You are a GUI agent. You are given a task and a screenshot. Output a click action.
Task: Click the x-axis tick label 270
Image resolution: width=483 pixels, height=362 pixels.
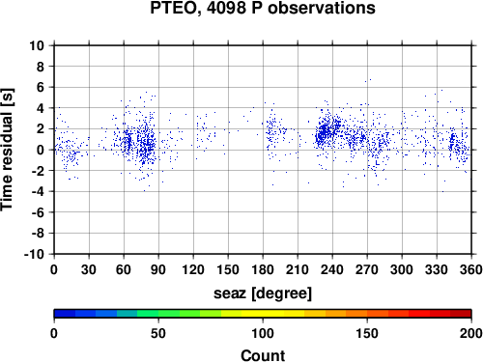click(367, 269)
